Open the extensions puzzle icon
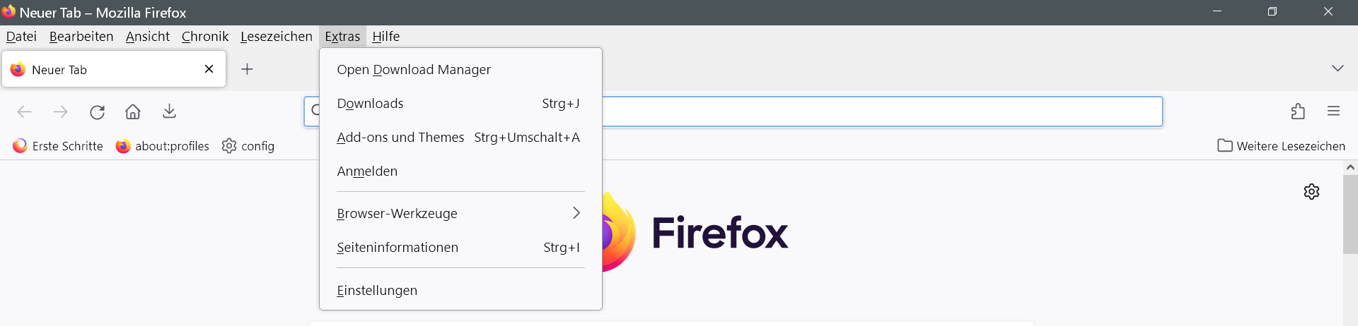This screenshot has height=326, width=1358. 1298,111
